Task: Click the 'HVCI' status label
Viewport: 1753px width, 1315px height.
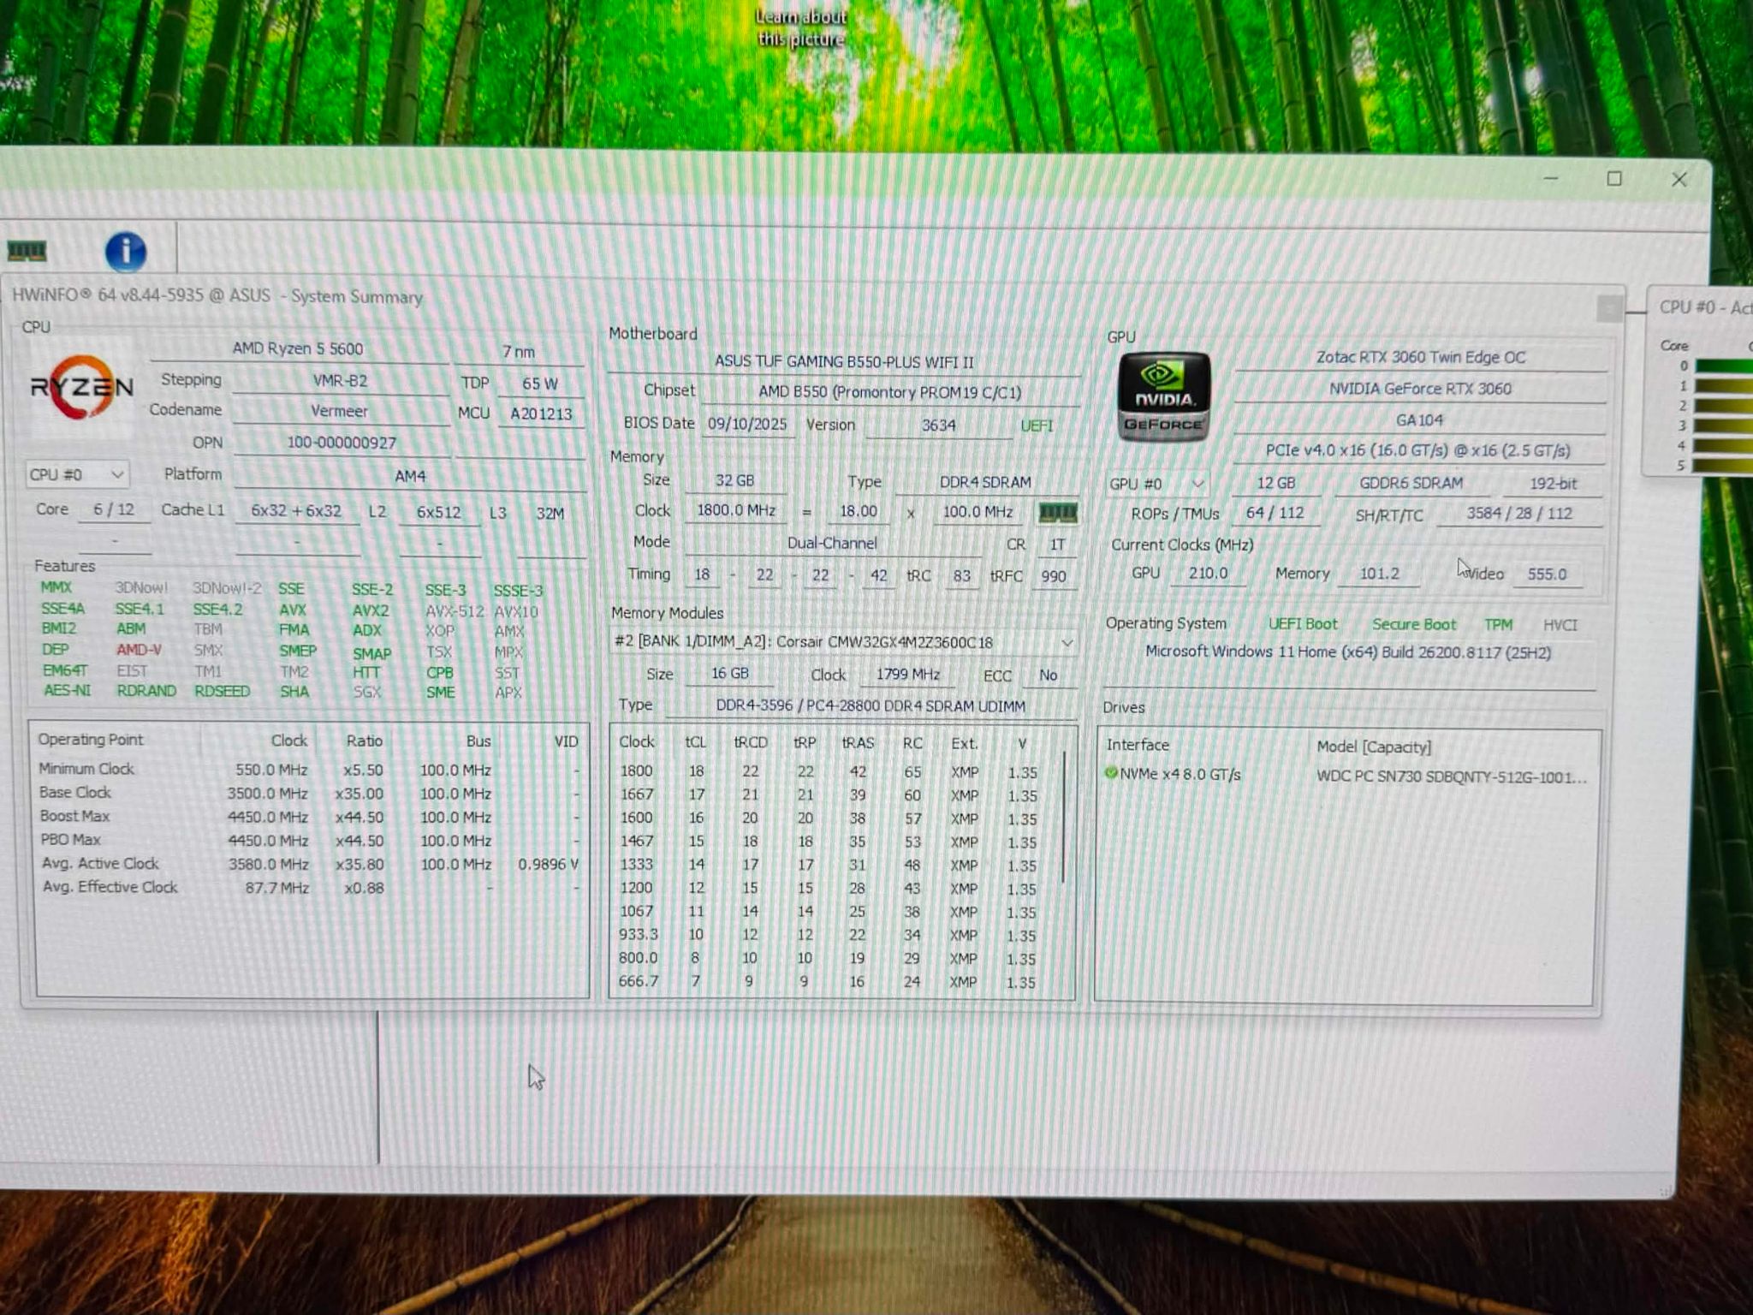Action: 1560,625
